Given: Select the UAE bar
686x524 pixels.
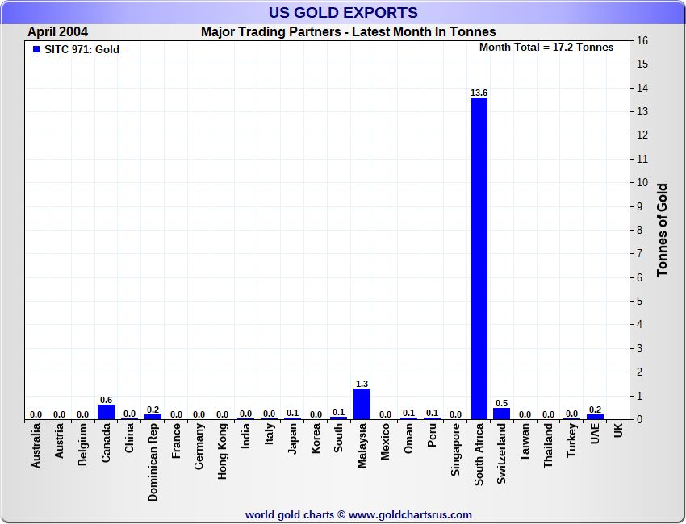Looking at the screenshot, I should click(595, 417).
